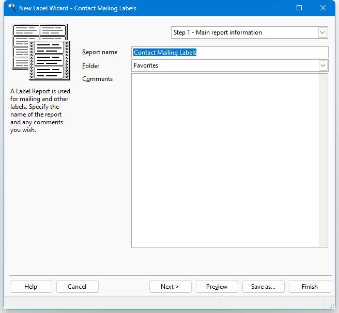Click the Save as... button

pyautogui.click(x=263, y=287)
